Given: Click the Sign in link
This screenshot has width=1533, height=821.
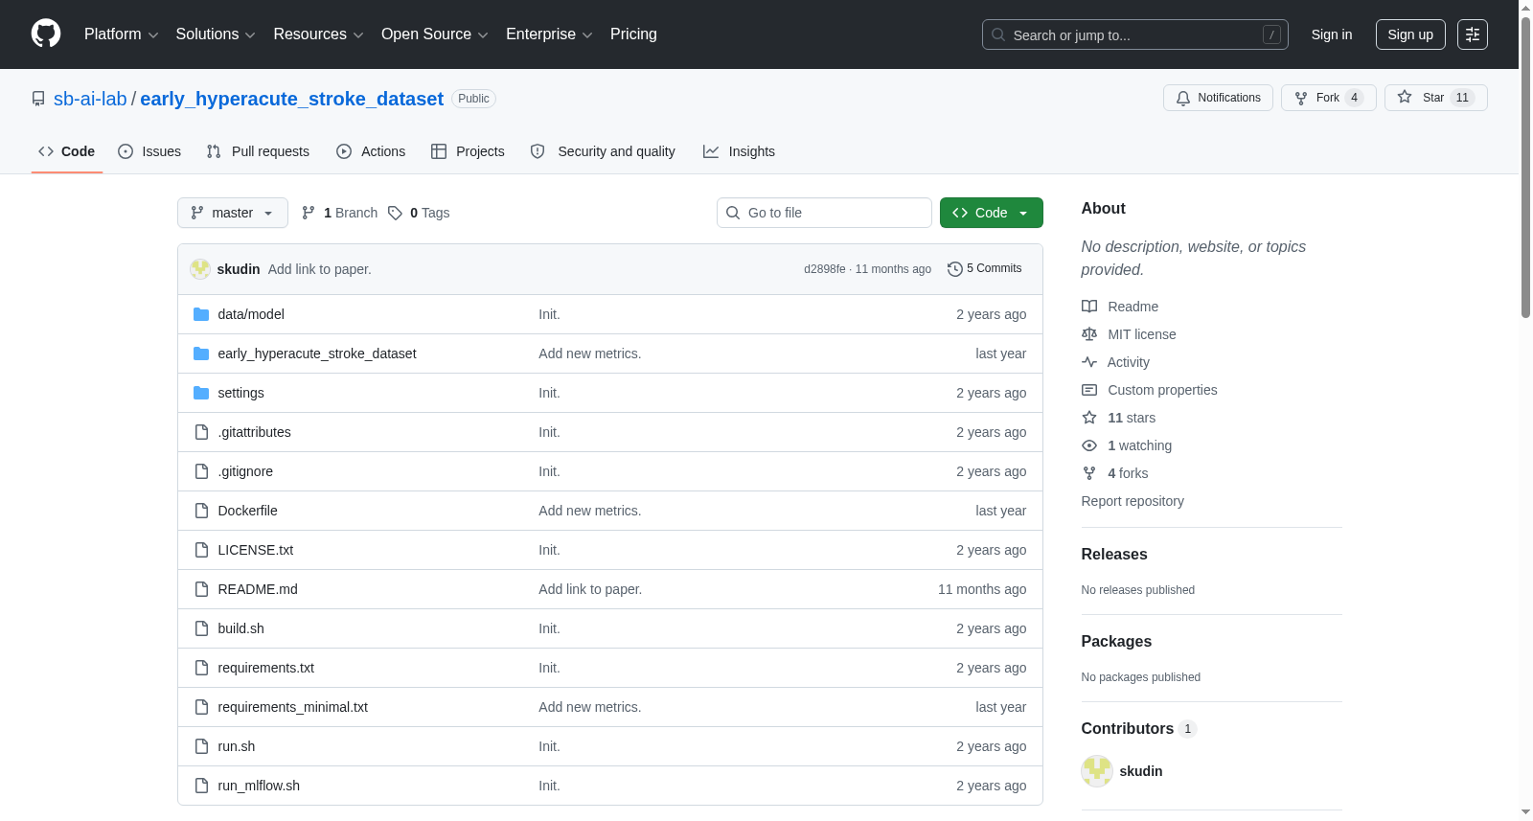Looking at the screenshot, I should click(1332, 34).
